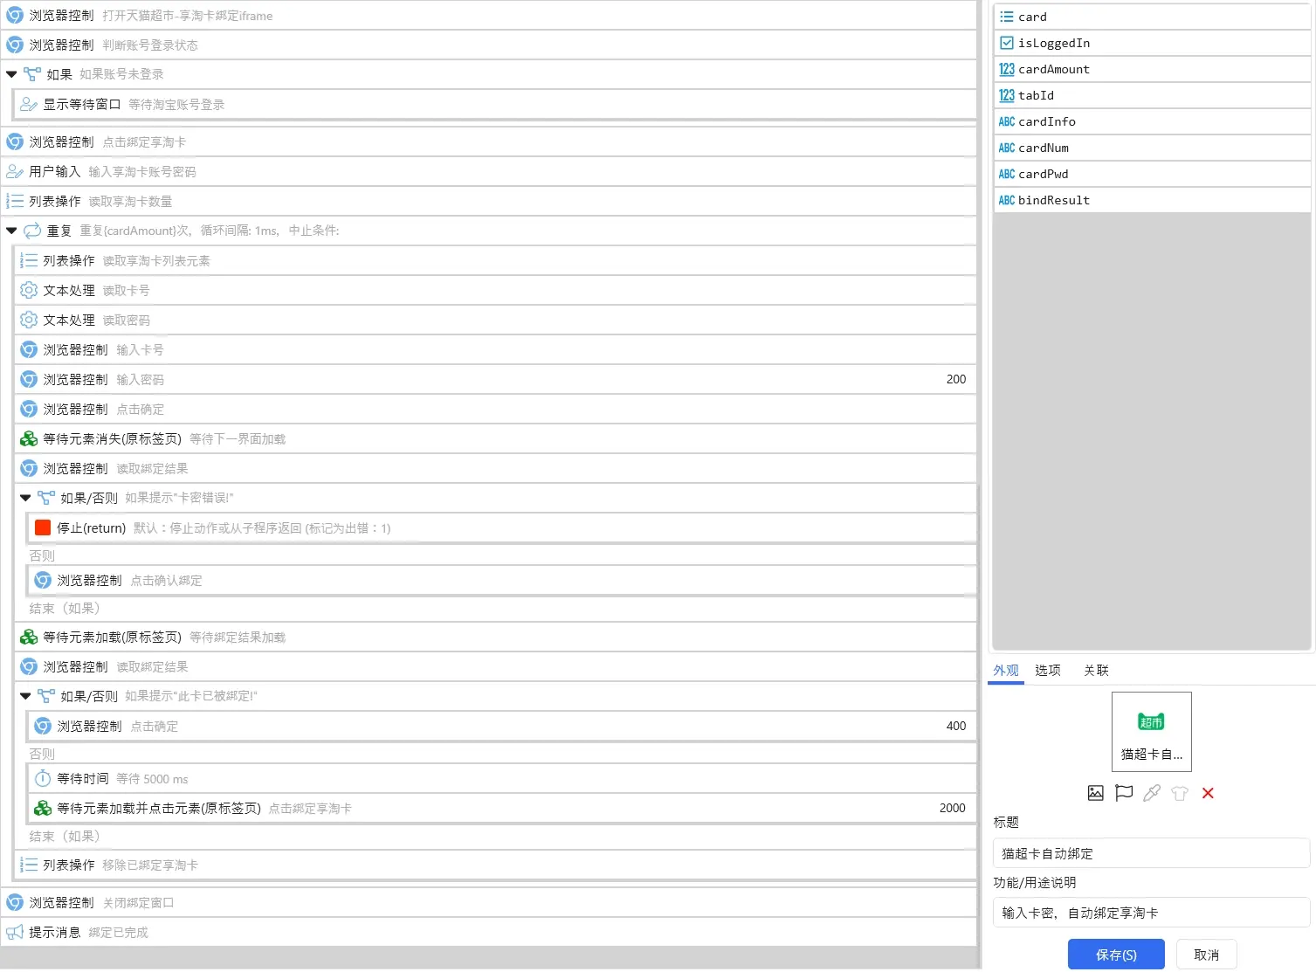
Task: Switch to the 选项 tab
Action: pos(1047,670)
